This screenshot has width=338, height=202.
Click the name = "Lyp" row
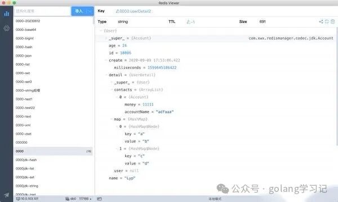click(122, 178)
